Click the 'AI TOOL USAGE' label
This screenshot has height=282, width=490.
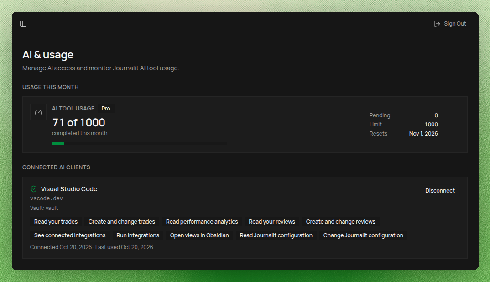point(73,109)
